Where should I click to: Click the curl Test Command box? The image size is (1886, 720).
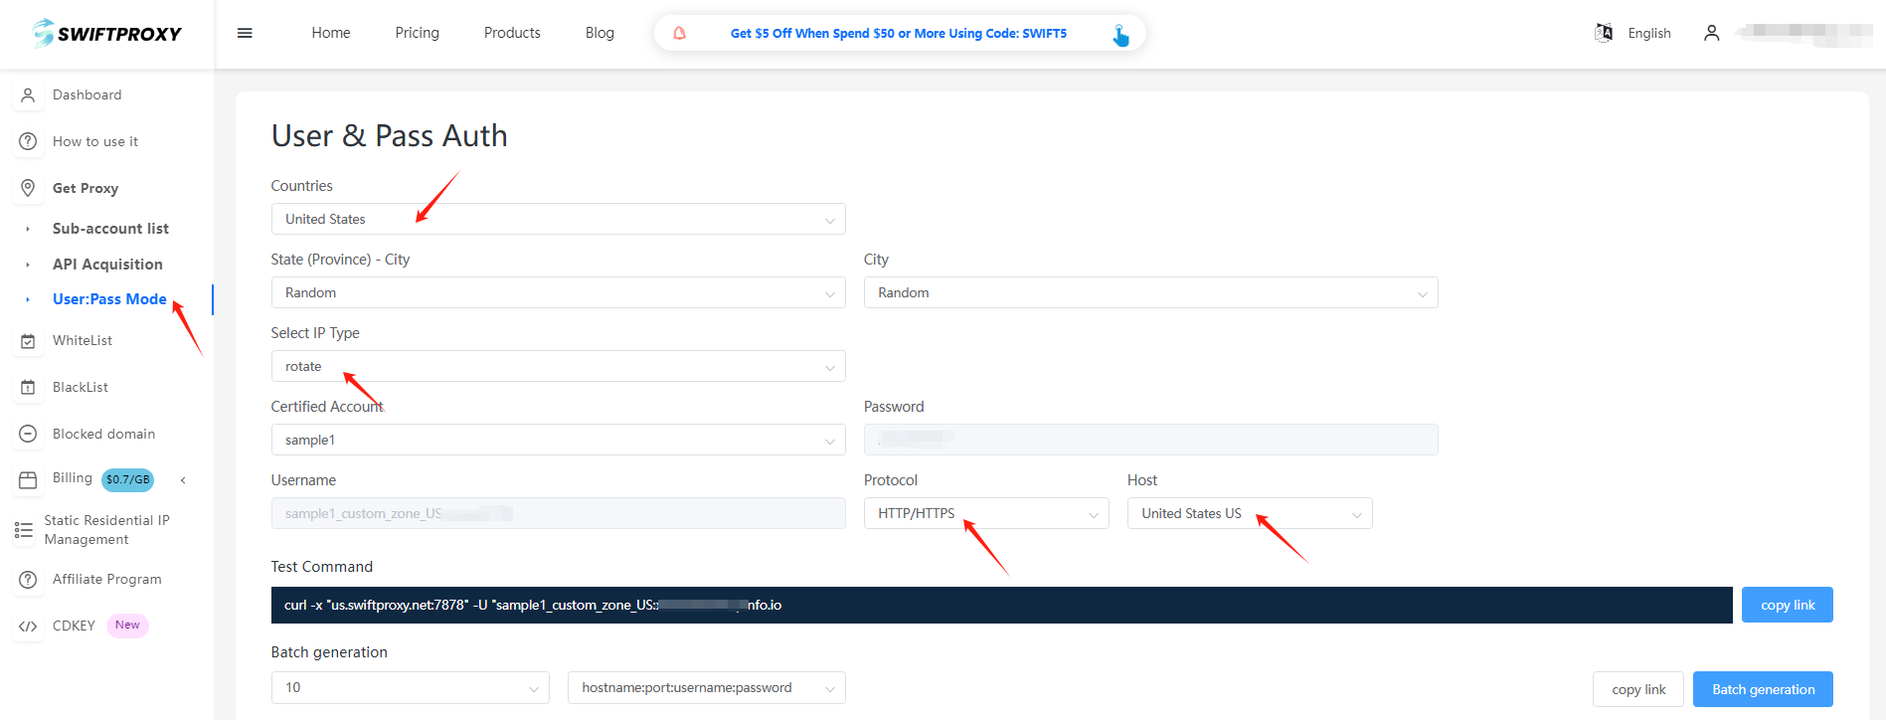click(1001, 605)
